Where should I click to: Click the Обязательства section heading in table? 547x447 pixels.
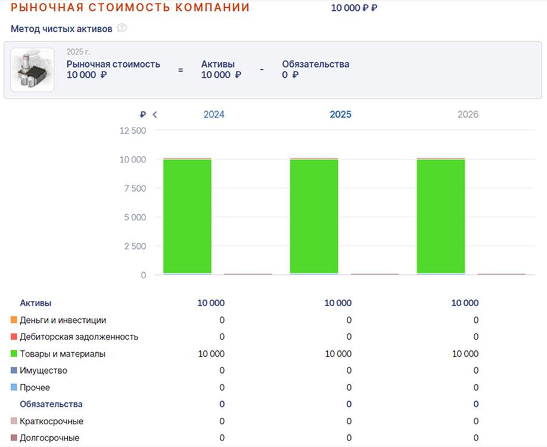point(51,405)
